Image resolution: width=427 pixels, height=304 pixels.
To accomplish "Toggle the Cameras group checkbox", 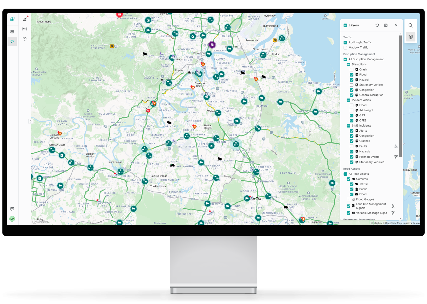I will point(348,179).
